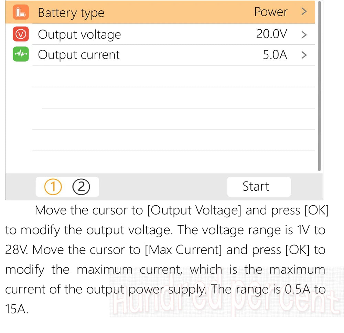Select the Battery type row label
The image size is (344, 333).
click(71, 13)
